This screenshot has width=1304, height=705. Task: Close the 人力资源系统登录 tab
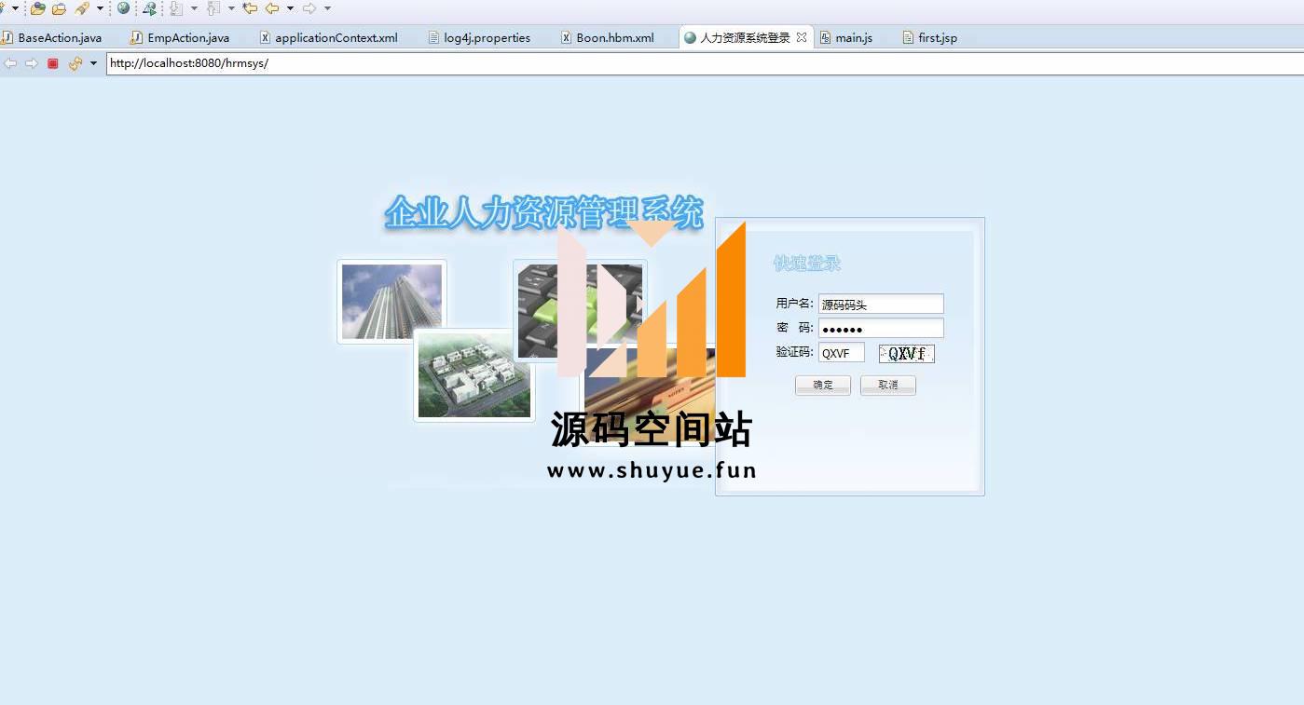[x=802, y=37]
